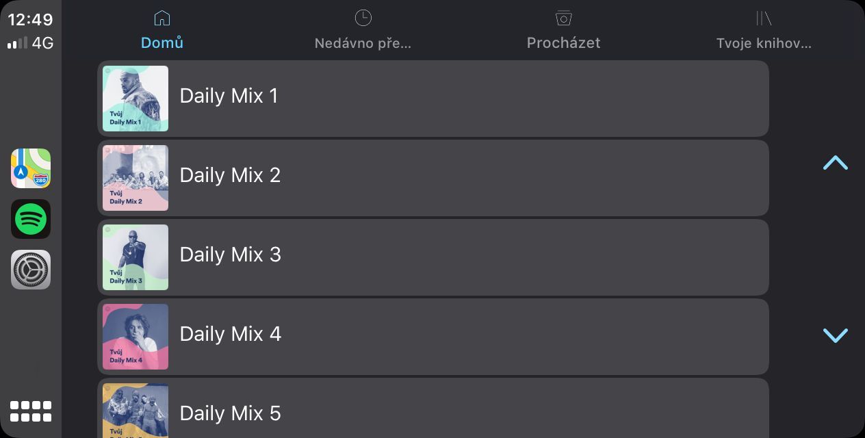Click the upward scroll chevron
Screen dimensions: 865x438
[836, 163]
